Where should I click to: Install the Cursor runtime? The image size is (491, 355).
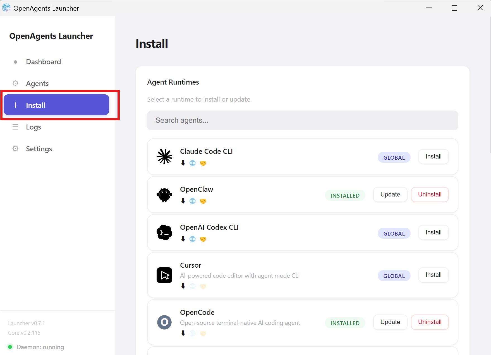point(433,275)
